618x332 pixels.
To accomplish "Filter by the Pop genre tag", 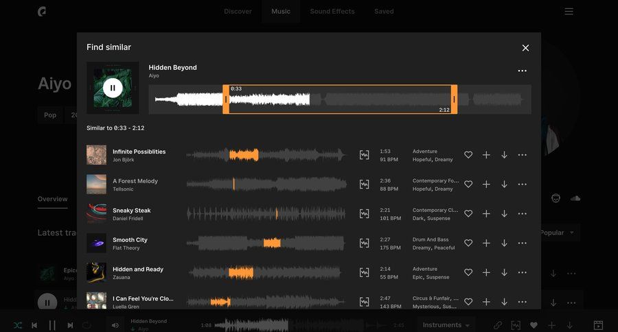I will point(50,115).
